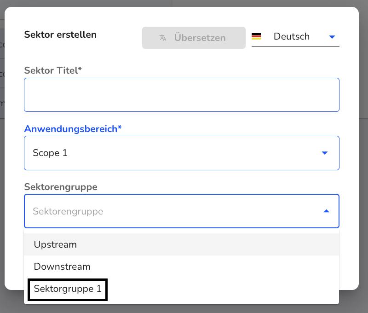
Task: Click the translate icon in Übersetzen button
Action: pos(163,38)
